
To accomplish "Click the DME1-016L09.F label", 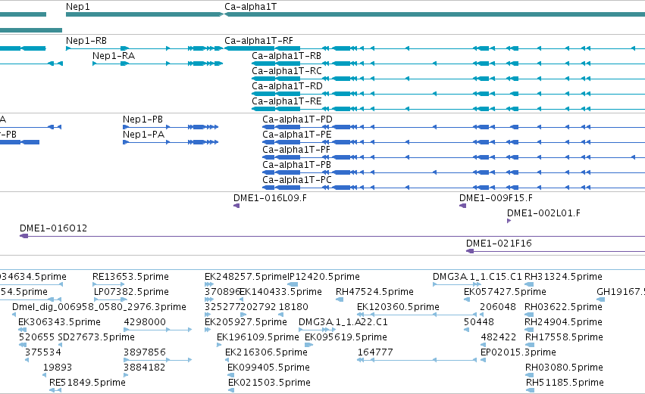I will click(x=271, y=198).
